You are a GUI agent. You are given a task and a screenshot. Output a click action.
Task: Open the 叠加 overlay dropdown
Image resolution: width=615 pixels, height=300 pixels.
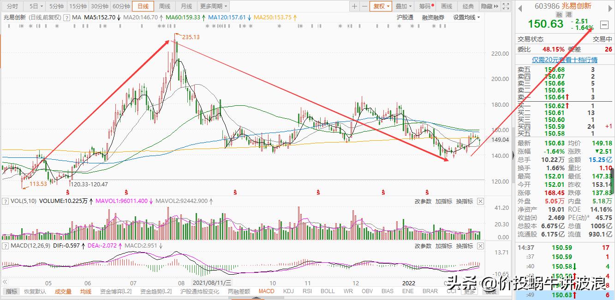point(404,6)
